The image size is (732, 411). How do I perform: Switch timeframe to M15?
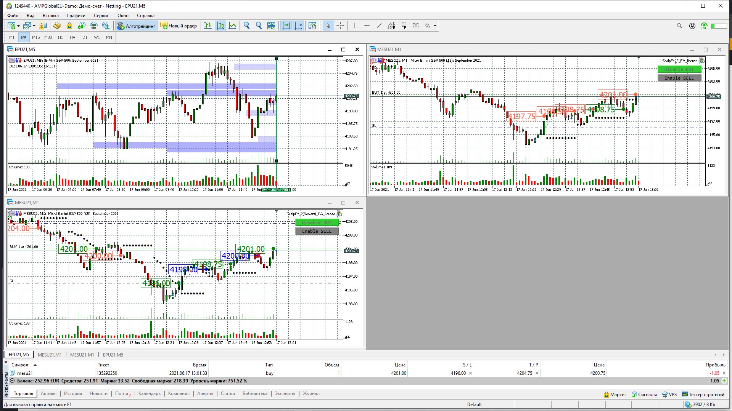coord(36,37)
